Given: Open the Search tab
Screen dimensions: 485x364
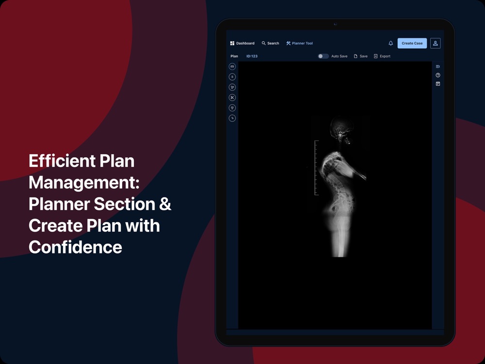Looking at the screenshot, I should (270, 43).
